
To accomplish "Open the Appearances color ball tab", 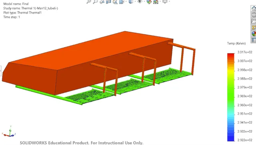I will pos(254,34).
